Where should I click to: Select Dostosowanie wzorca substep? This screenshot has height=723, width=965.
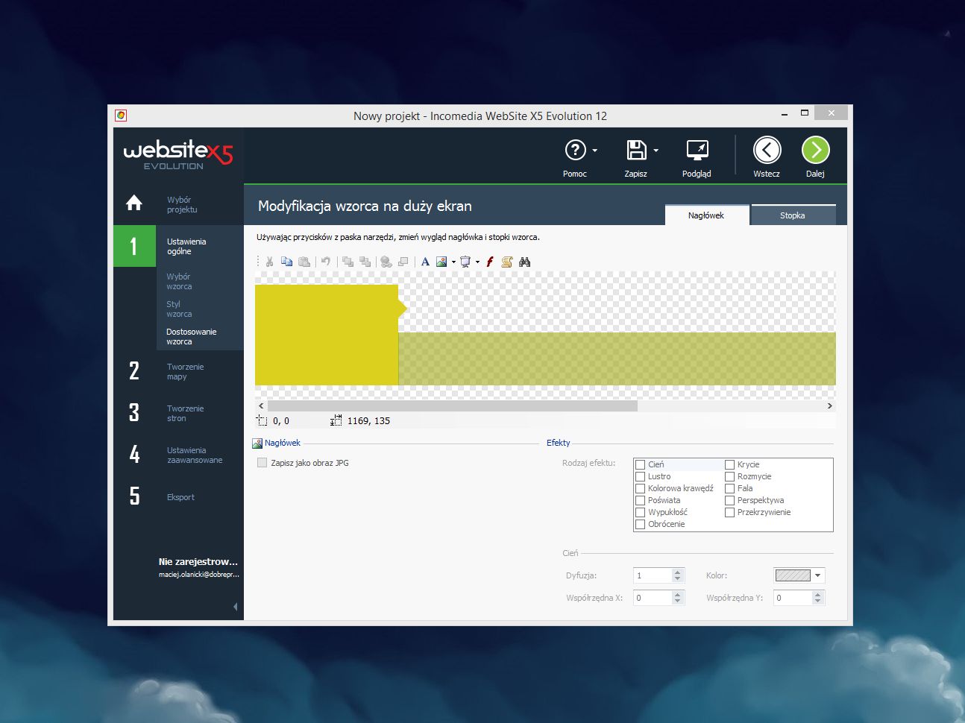point(192,336)
